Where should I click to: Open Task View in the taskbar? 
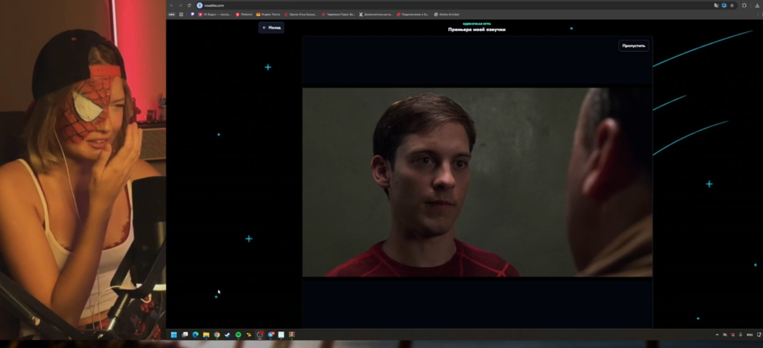click(185, 335)
